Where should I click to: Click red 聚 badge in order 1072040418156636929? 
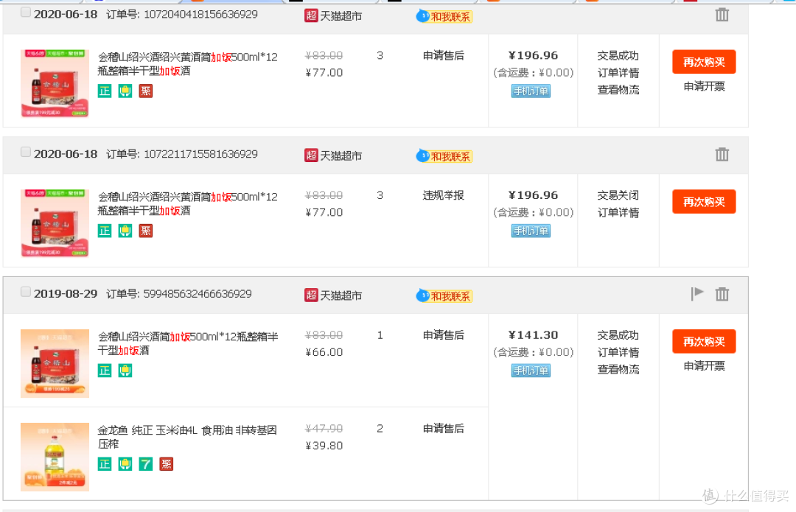(146, 91)
